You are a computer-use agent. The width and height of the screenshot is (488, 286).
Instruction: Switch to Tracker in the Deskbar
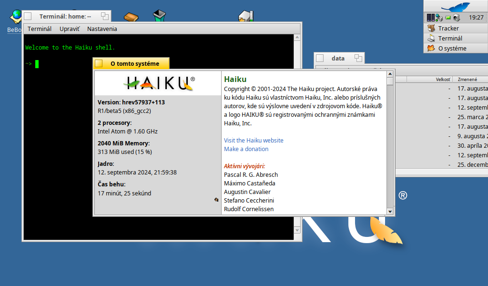tap(456, 28)
